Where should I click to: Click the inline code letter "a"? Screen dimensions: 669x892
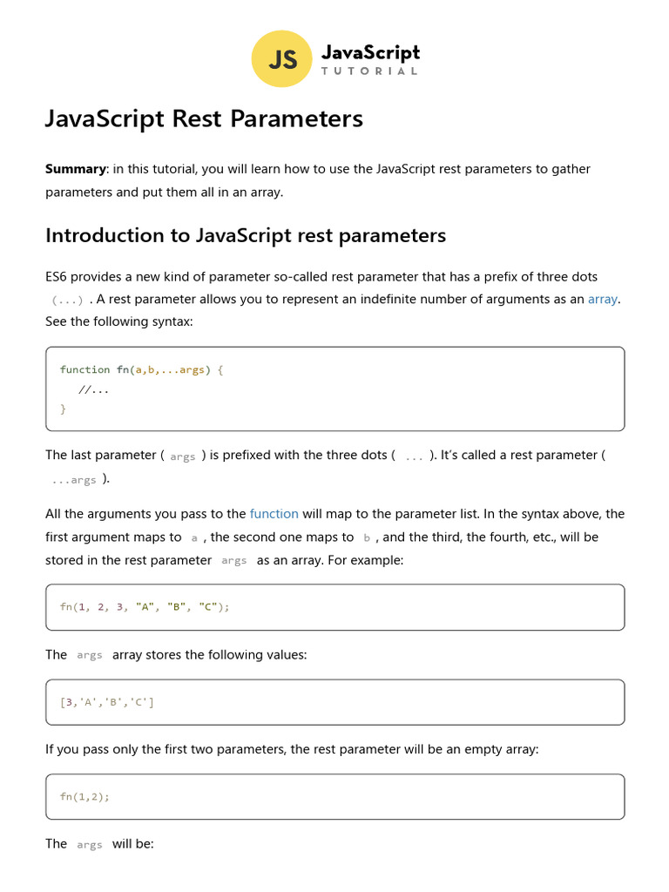[x=194, y=538]
